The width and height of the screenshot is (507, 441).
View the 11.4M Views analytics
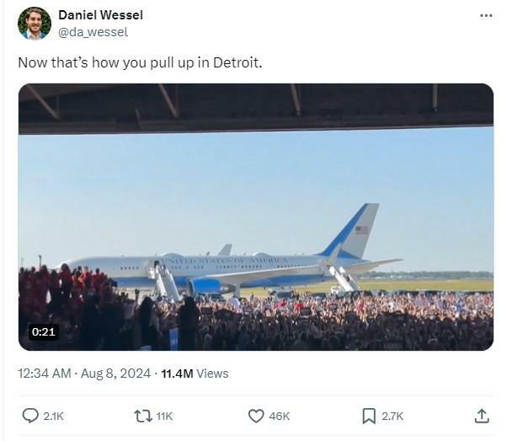coord(195,374)
